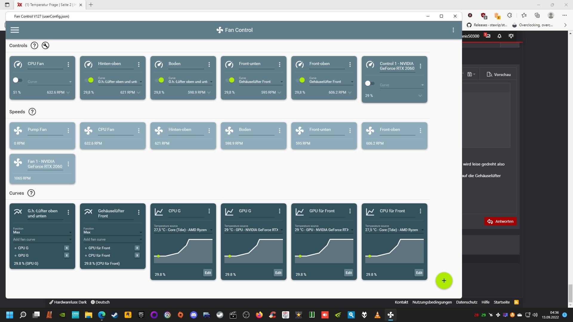Click the wrench settings icon next to Controls
The width and height of the screenshot is (573, 322).
click(x=45, y=46)
